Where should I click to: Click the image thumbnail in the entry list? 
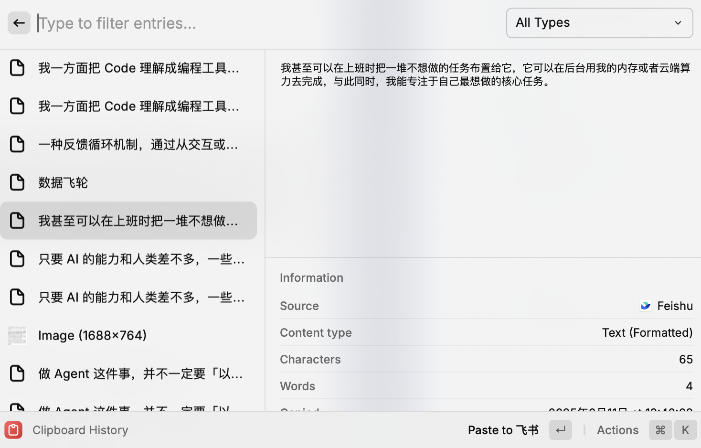[17, 335]
